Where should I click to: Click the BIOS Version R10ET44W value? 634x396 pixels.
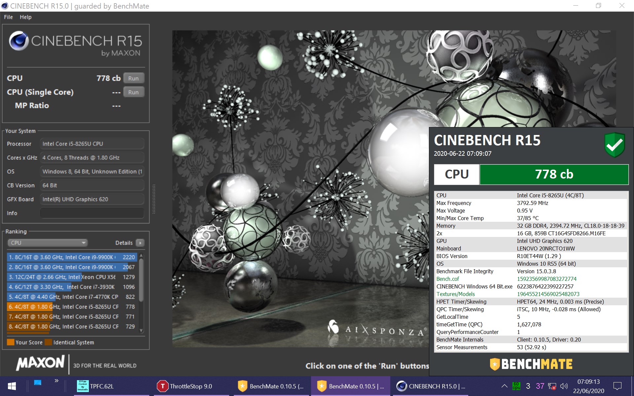pyautogui.click(x=539, y=256)
